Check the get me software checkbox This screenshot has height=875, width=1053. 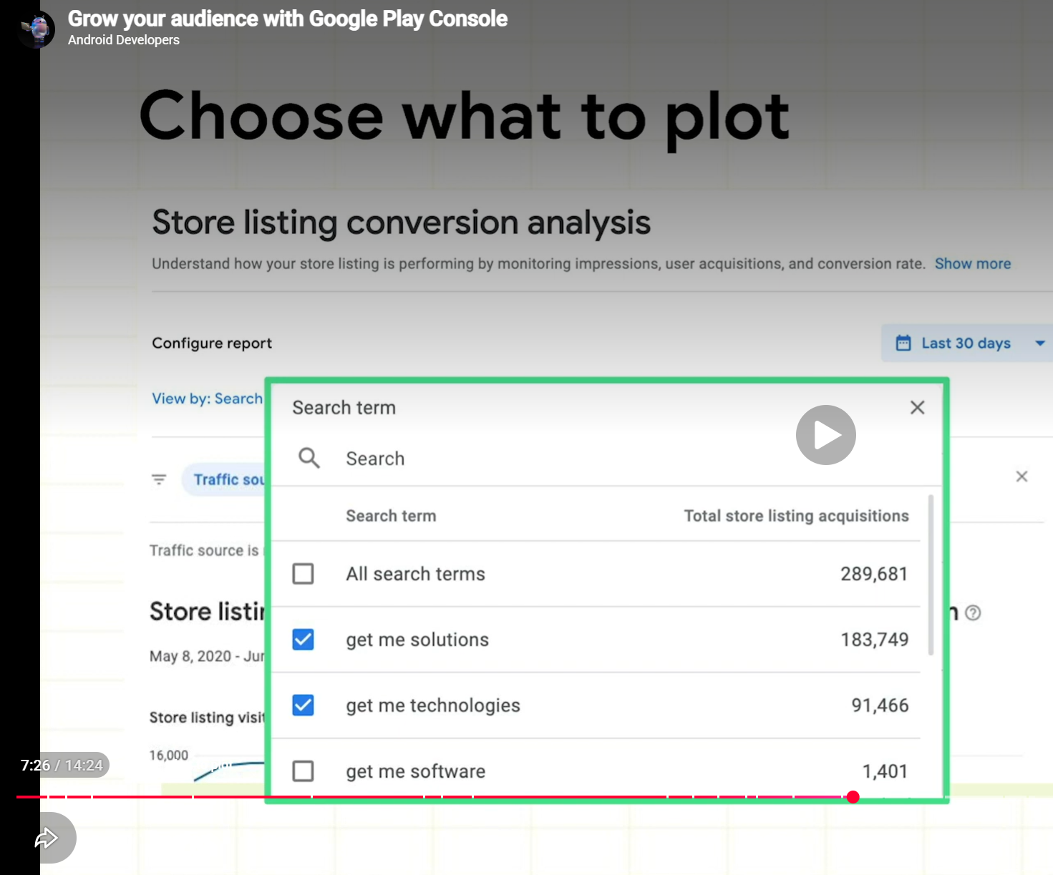(304, 771)
